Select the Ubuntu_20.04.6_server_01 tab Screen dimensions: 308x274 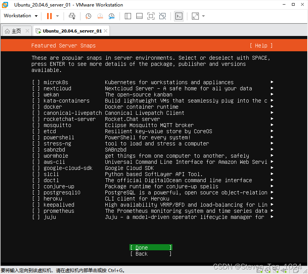72,31
